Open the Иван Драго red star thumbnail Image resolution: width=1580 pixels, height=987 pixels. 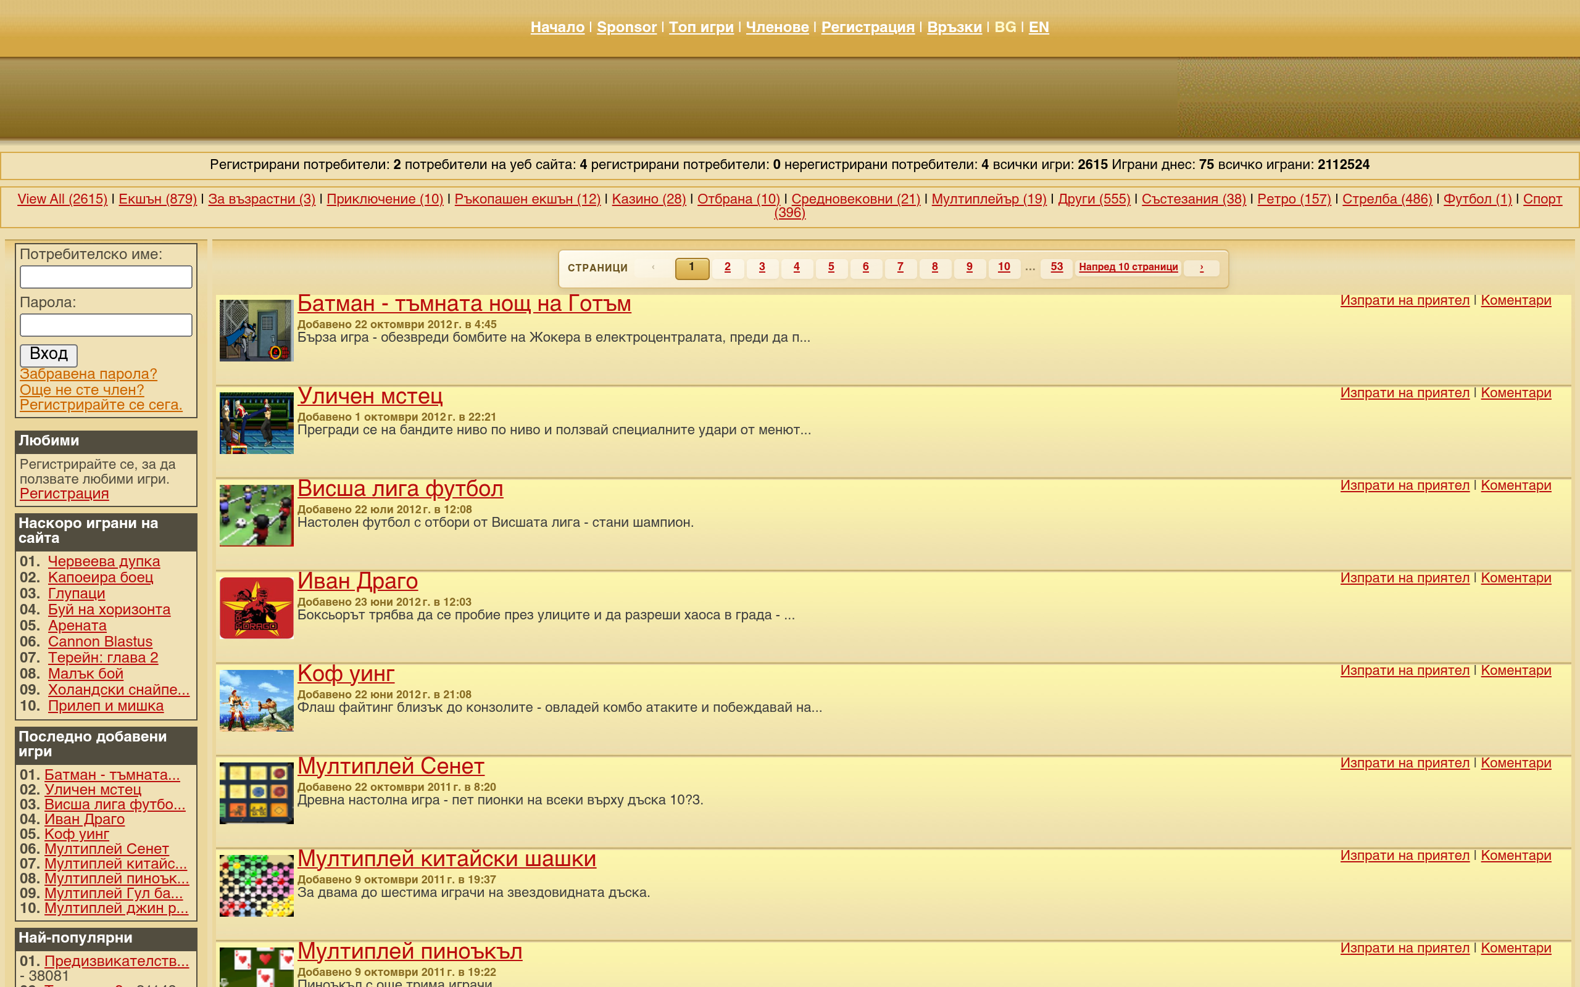pyautogui.click(x=256, y=608)
